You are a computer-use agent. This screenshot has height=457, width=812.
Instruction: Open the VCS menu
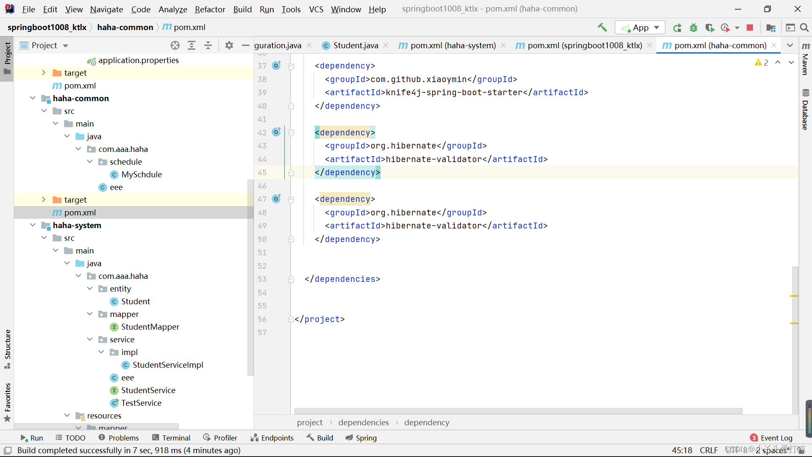(x=316, y=9)
